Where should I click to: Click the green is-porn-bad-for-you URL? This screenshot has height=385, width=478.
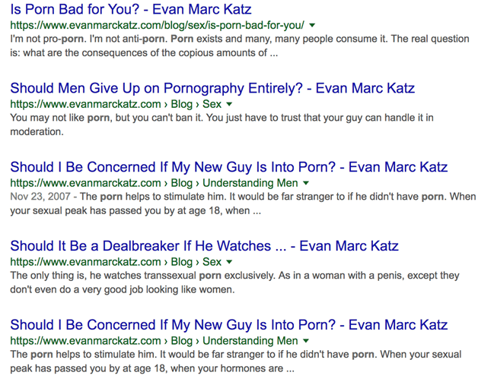158,25
